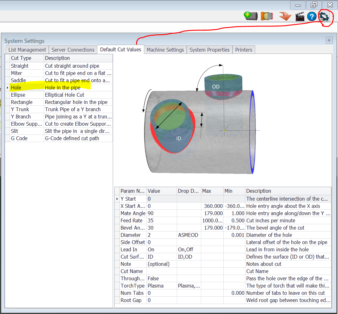Click the Cut Surface value cell showing ID
The height and width of the screenshot is (314, 338).
tap(161, 257)
